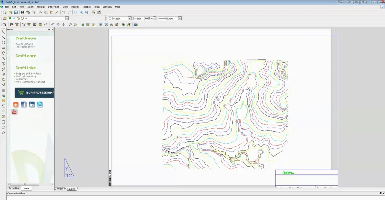Image resolution: width=385 pixels, height=200 pixels.
Task: Open the Solid line style dropdown
Action: [155, 18]
